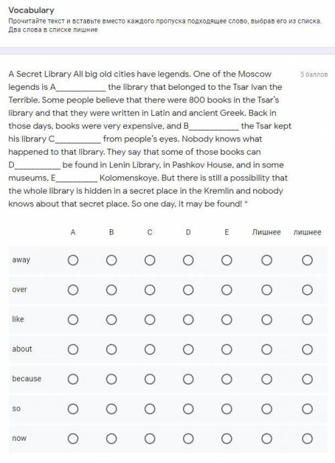Mark "over" as Лишнее in the first extra column
Screen dimensions: 335x463
[x=267, y=290]
